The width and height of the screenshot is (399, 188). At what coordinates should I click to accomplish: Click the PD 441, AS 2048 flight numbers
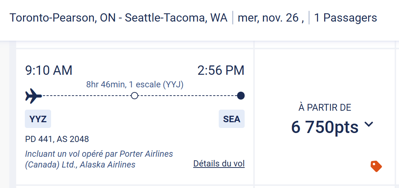(x=57, y=139)
